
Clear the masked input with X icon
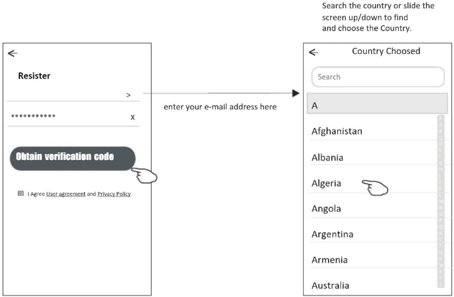pyautogui.click(x=133, y=117)
